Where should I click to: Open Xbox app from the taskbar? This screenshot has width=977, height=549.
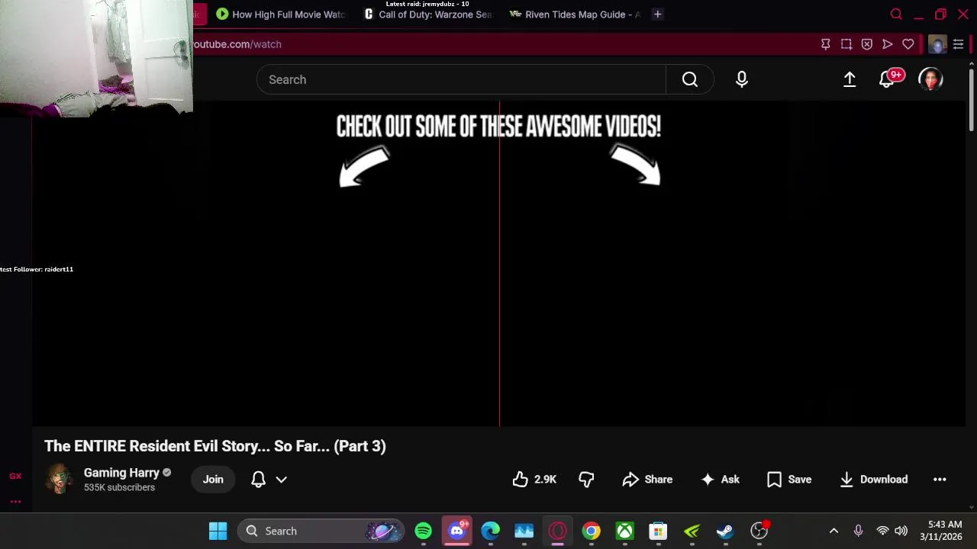coord(624,531)
